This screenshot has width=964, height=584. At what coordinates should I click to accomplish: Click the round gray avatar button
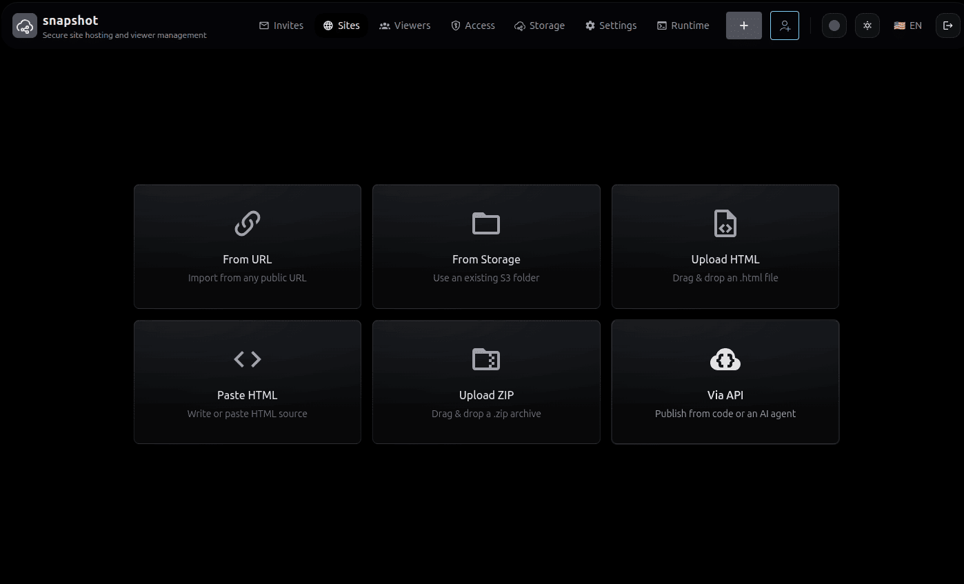pos(834,26)
